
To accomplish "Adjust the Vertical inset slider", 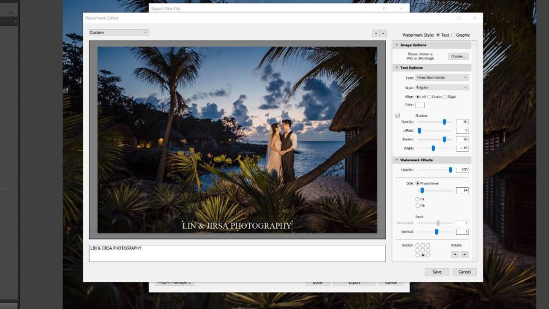I will tap(436, 232).
